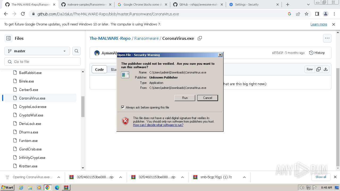340x191 pixels.
Task: Click Run in Security Warning dialog
Action: (x=185, y=98)
